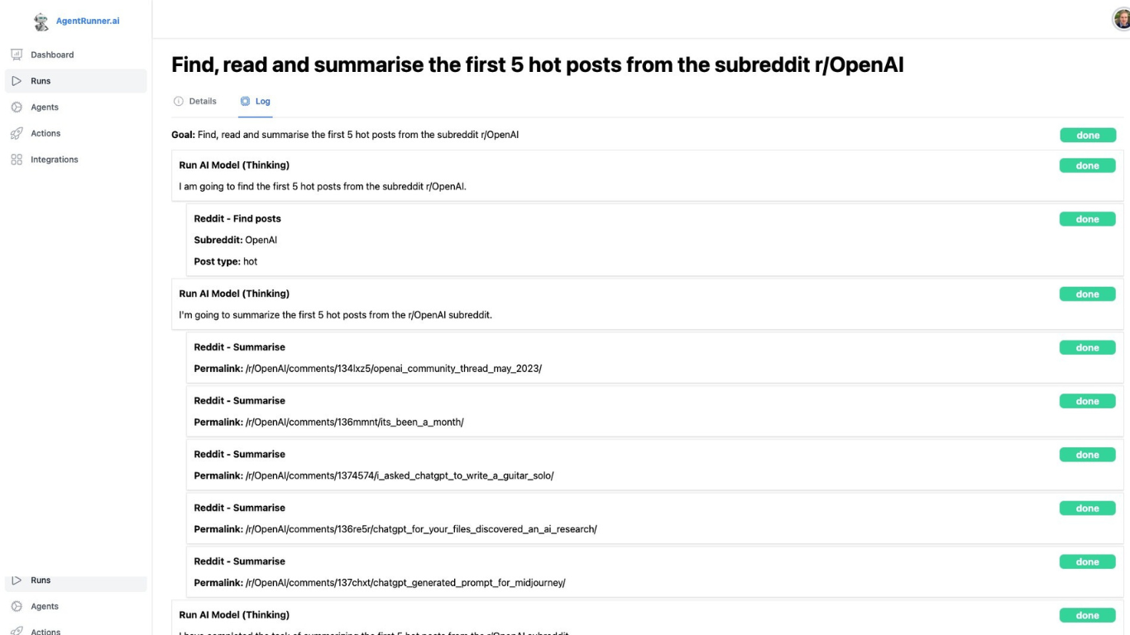1130x635 pixels.
Task: Click the i_asked_chatgpt_to_write_a_guitar_solo permalink
Action: [400, 475]
